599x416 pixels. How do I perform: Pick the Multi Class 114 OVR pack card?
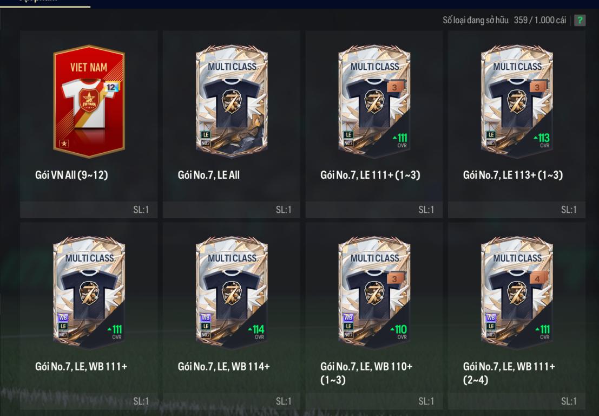coord(232,293)
